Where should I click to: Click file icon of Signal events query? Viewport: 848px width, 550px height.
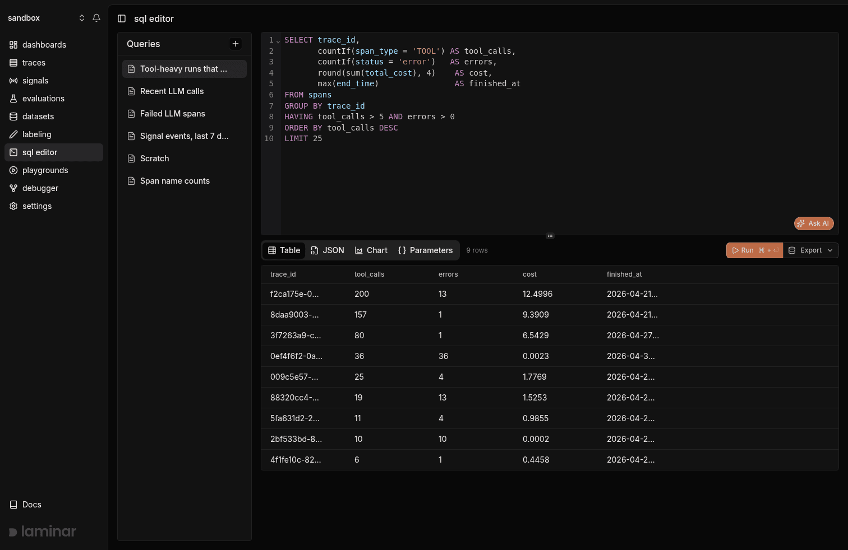[x=131, y=136]
